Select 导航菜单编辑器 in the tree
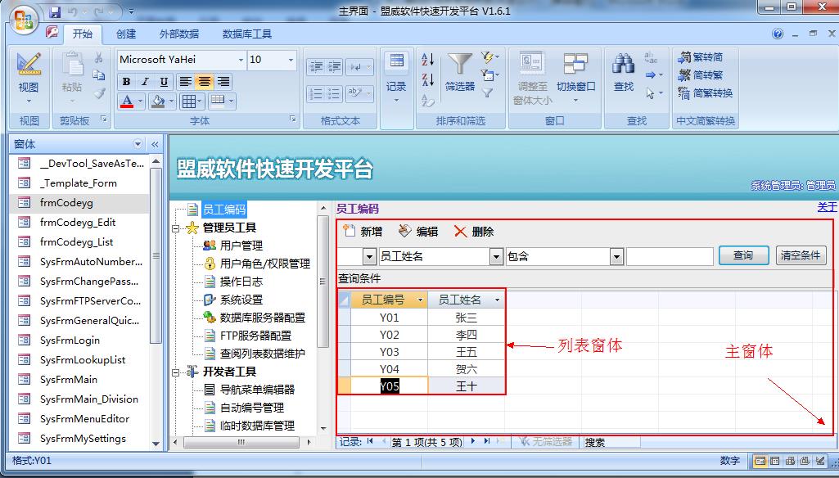 click(257, 390)
